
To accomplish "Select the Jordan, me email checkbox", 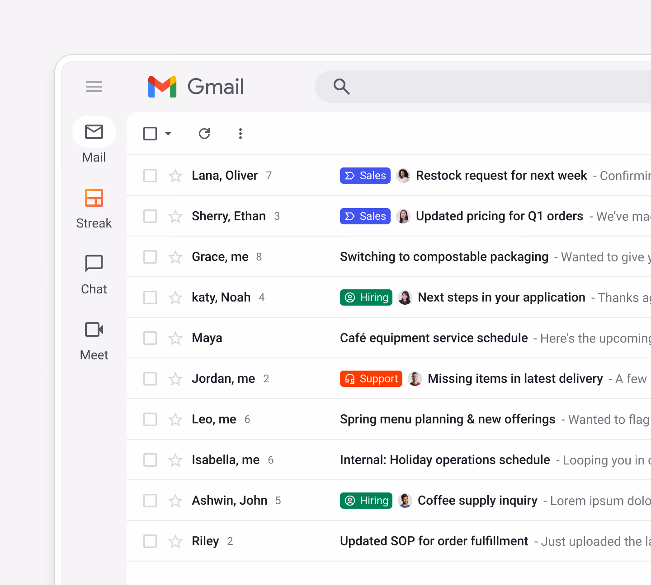I will [x=150, y=379].
